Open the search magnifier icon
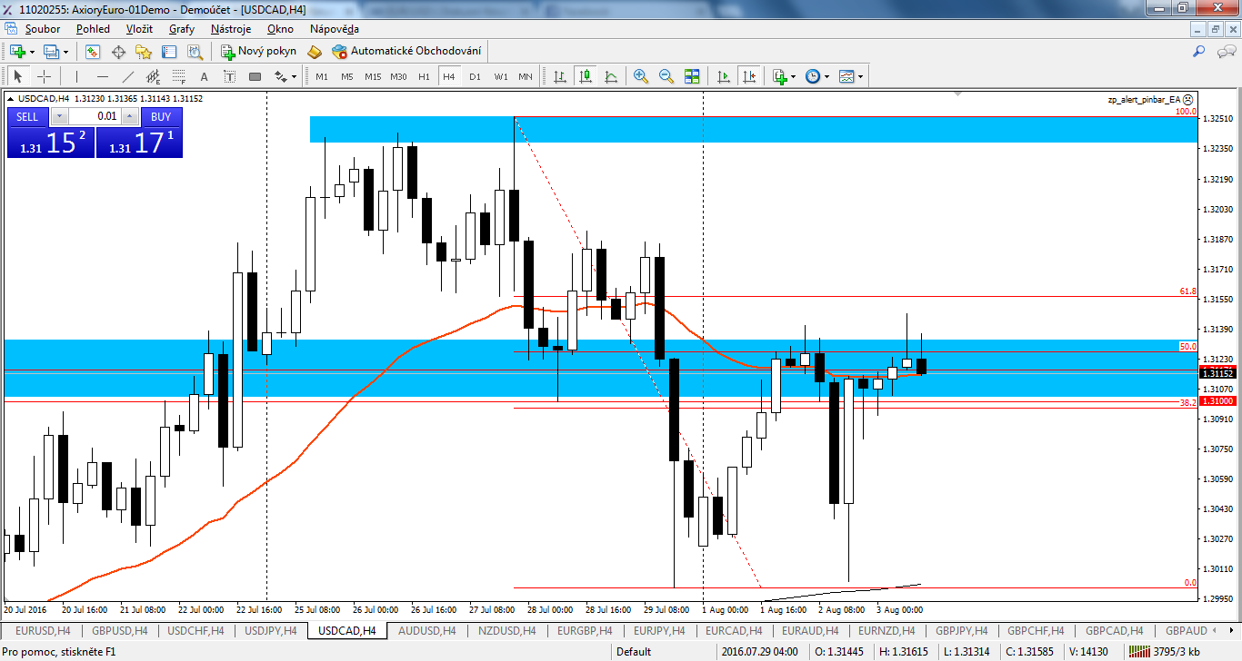The image size is (1242, 661). [x=1199, y=52]
